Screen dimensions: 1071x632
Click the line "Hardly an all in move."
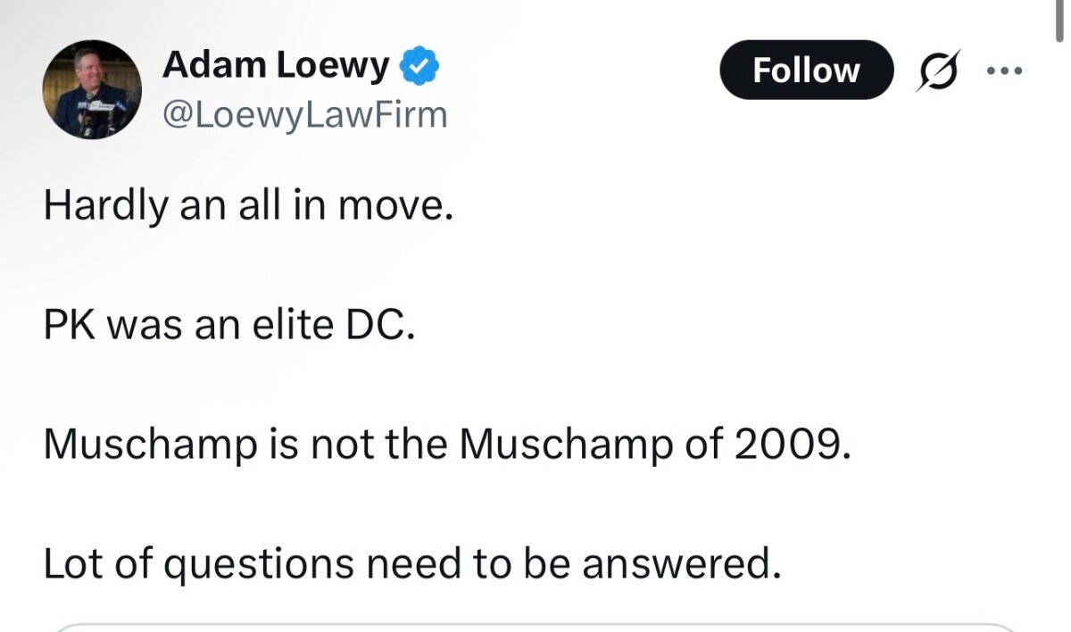pos(249,207)
